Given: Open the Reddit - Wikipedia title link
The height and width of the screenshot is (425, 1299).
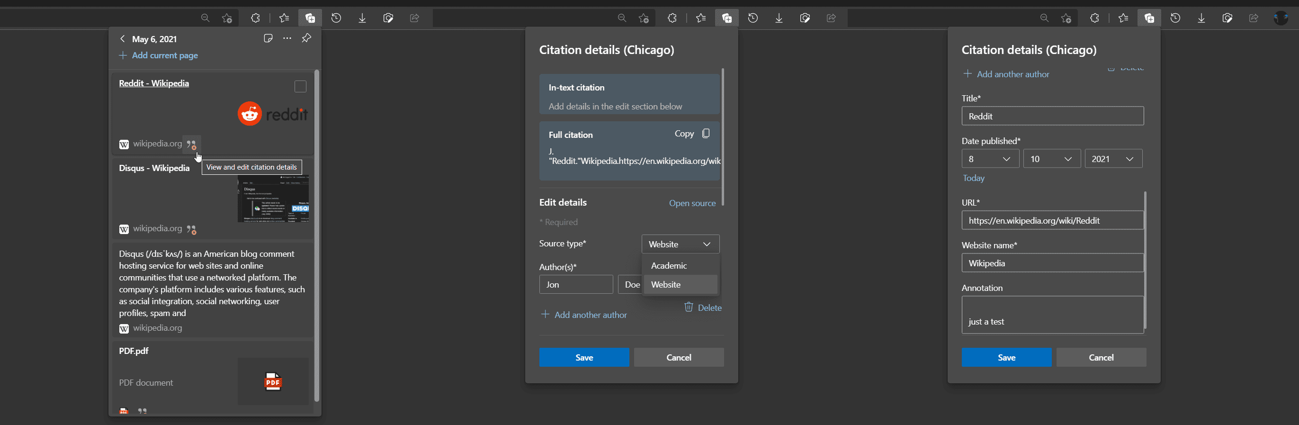Looking at the screenshot, I should (154, 83).
